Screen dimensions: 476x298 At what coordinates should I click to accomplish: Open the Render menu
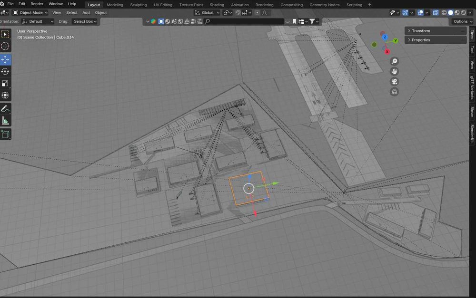37,4
